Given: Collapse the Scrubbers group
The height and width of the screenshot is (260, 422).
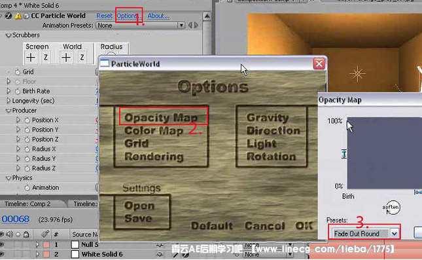Looking at the screenshot, I should pyautogui.click(x=9, y=35).
